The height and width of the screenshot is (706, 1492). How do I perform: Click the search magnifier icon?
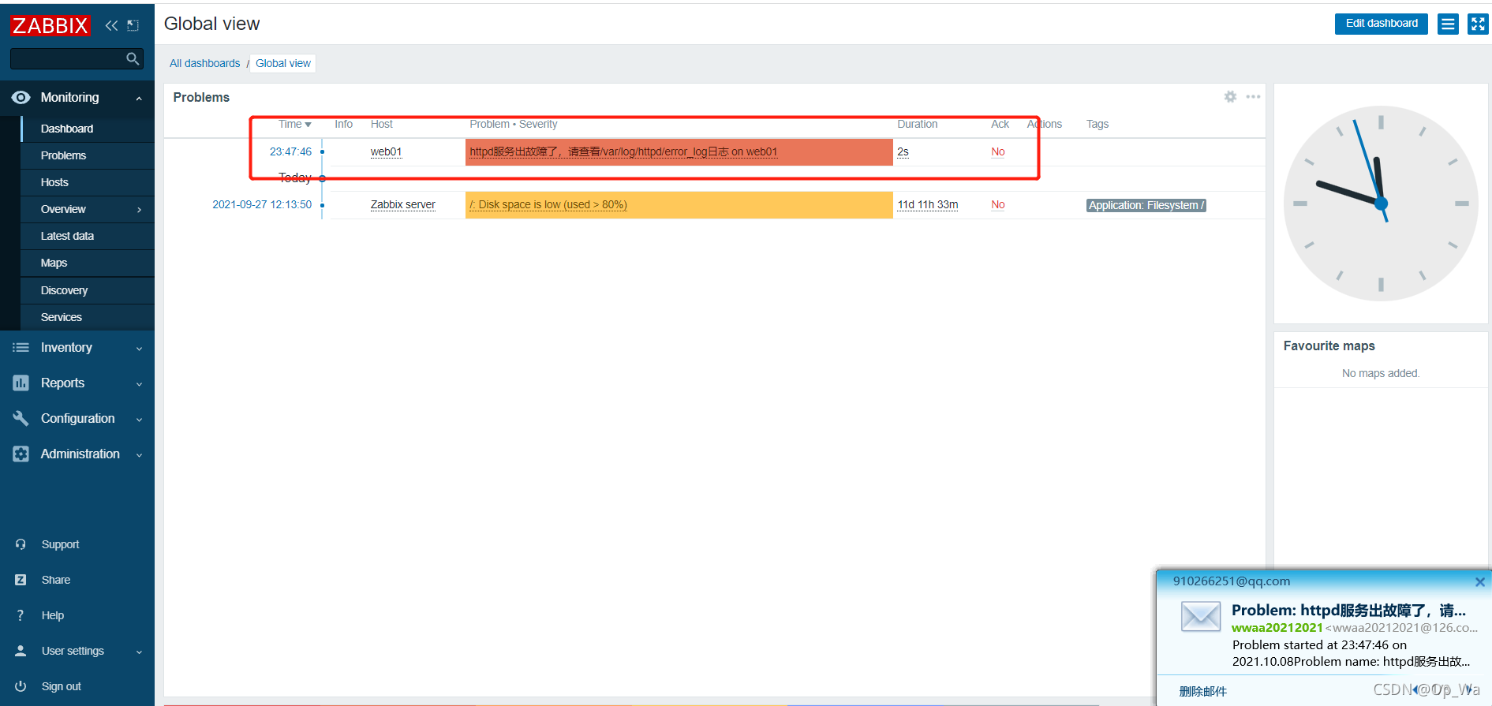coord(133,58)
